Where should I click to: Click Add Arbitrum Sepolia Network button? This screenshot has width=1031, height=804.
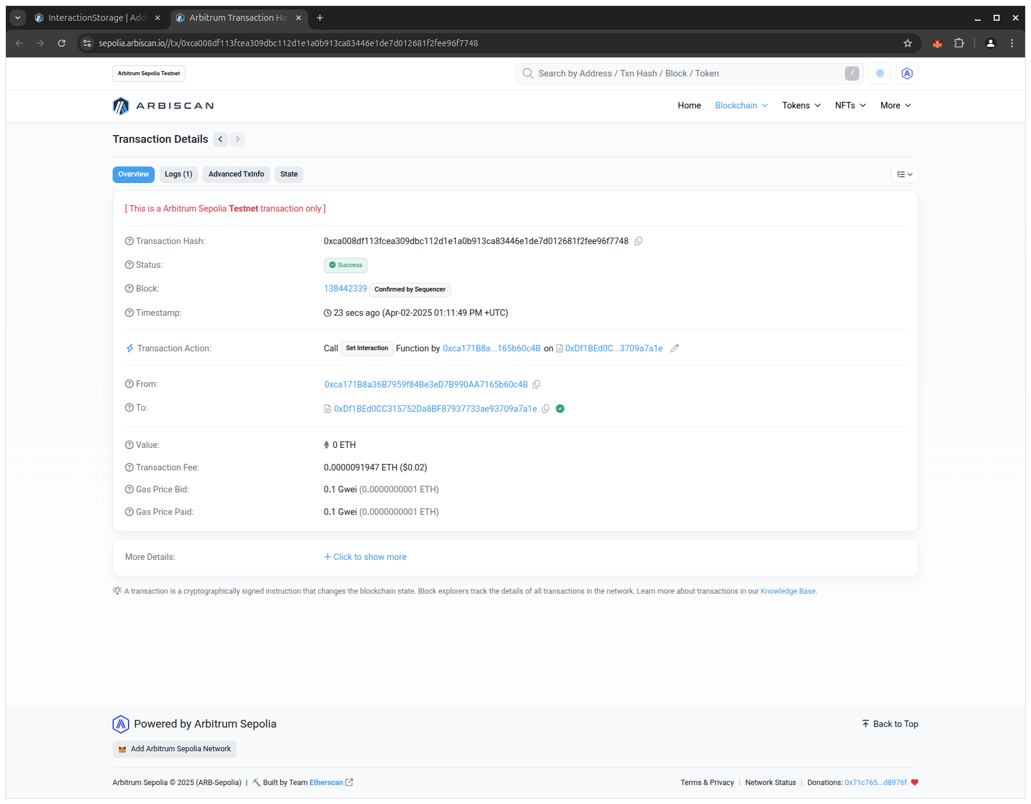[174, 749]
